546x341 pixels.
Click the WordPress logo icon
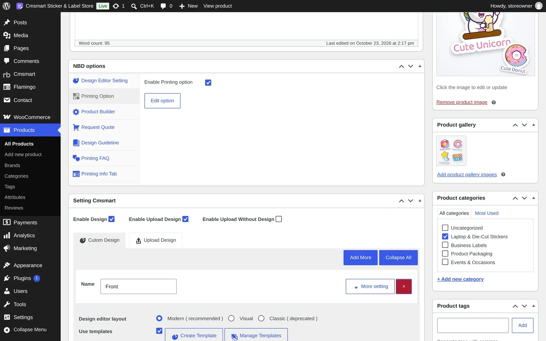[x=6, y=6]
